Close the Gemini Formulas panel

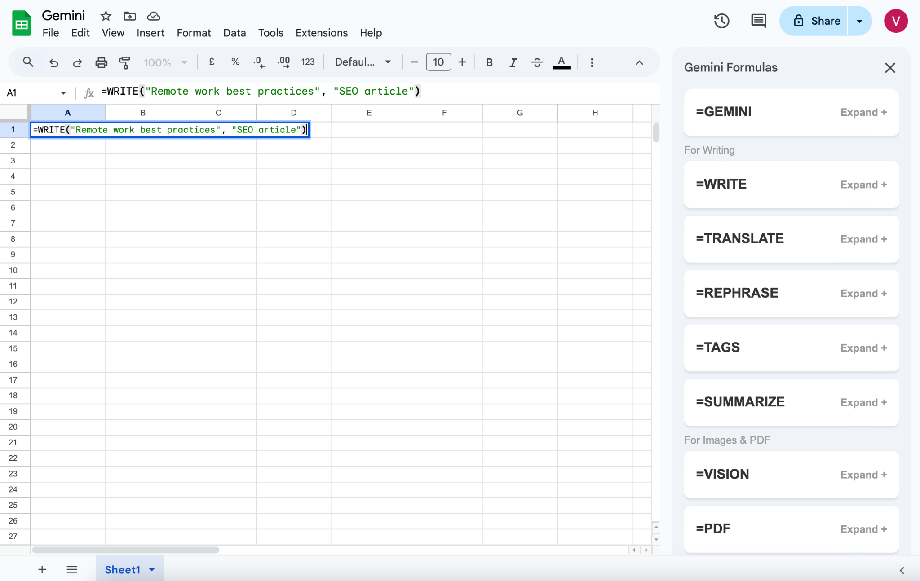tap(890, 68)
